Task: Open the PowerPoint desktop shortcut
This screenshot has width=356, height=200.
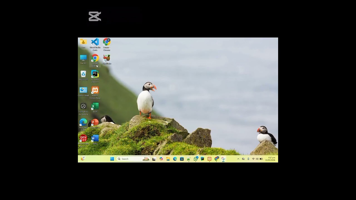Action: (x=95, y=124)
